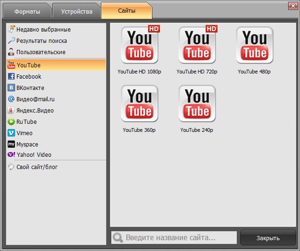The image size is (300, 251).
Task: Select the Vimeo category
Action: click(x=56, y=133)
